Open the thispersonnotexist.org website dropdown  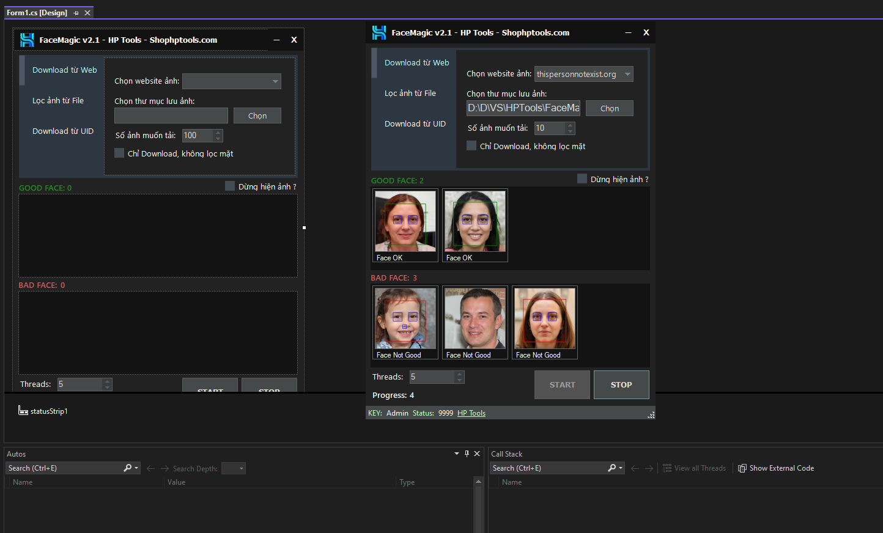pos(627,75)
